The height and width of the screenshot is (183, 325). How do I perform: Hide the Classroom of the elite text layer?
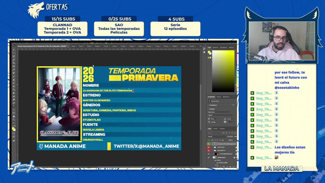pyautogui.click(x=209, y=144)
